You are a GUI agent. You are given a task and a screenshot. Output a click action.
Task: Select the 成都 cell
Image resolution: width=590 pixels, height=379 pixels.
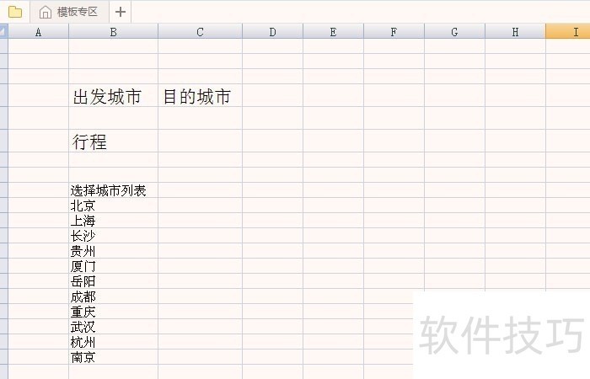click(x=83, y=296)
